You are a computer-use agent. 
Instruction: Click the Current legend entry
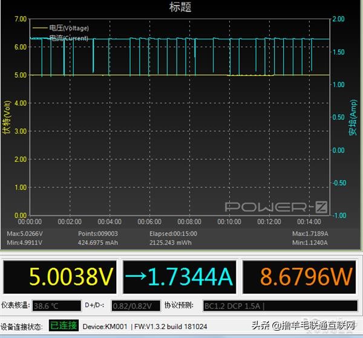pos(68,37)
